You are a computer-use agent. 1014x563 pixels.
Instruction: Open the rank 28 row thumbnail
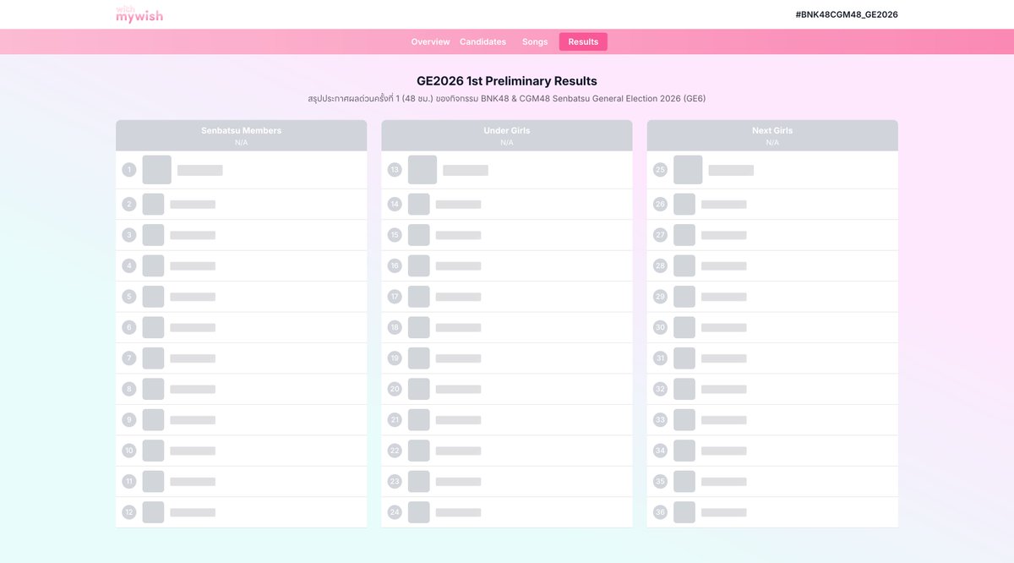tap(684, 266)
